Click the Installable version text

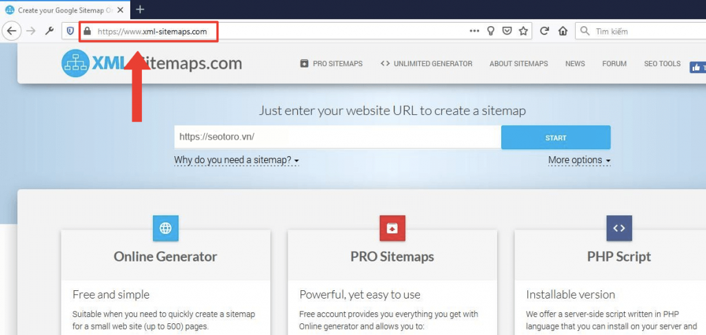pyautogui.click(x=570, y=294)
